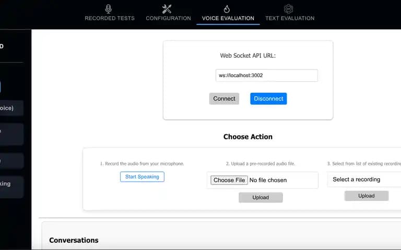Click the hexagon icon above Text Evaluation
Viewport: 401px width, 250px height.
coord(288,9)
